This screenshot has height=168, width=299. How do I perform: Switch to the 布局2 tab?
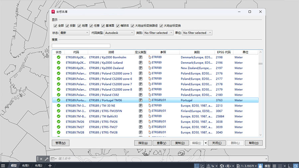click(x=39, y=166)
